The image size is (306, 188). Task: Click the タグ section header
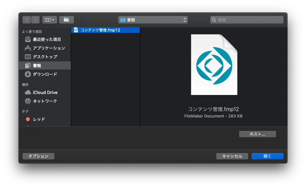click(25, 111)
